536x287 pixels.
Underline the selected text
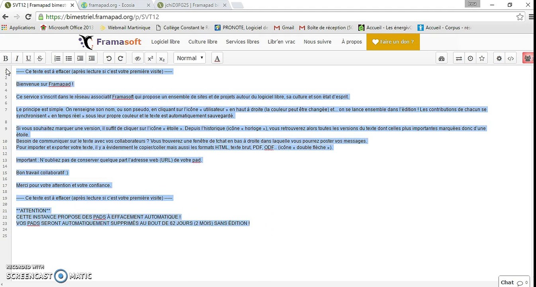coord(29,58)
